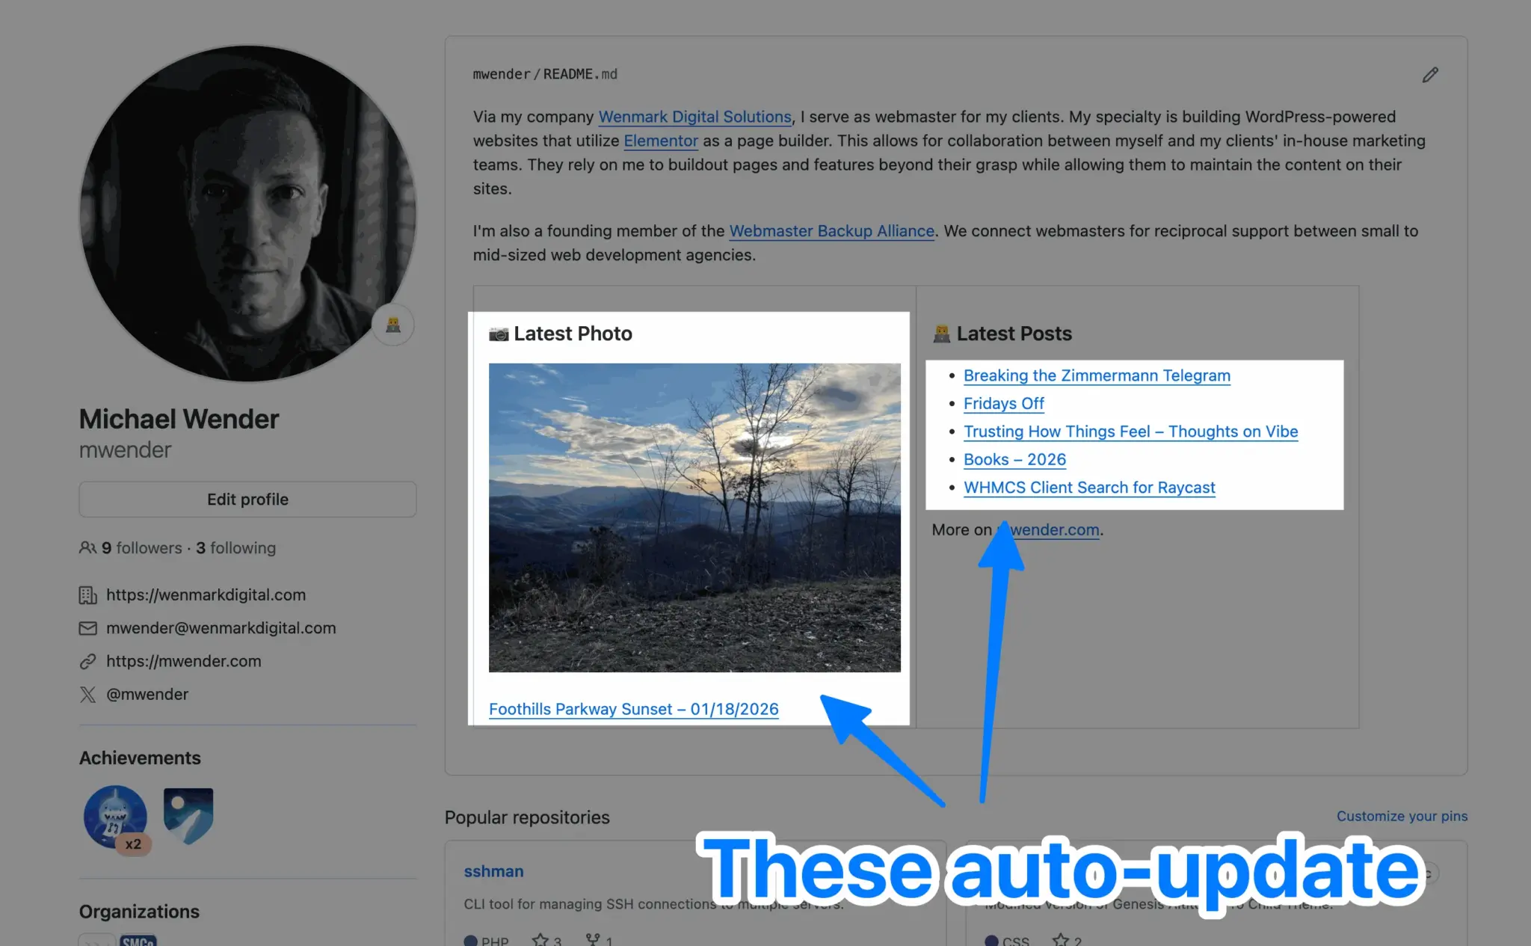This screenshot has width=1531, height=946.
Task: Click the Foothills Parkway Sunset photo thumbnail
Action: pyautogui.click(x=694, y=517)
